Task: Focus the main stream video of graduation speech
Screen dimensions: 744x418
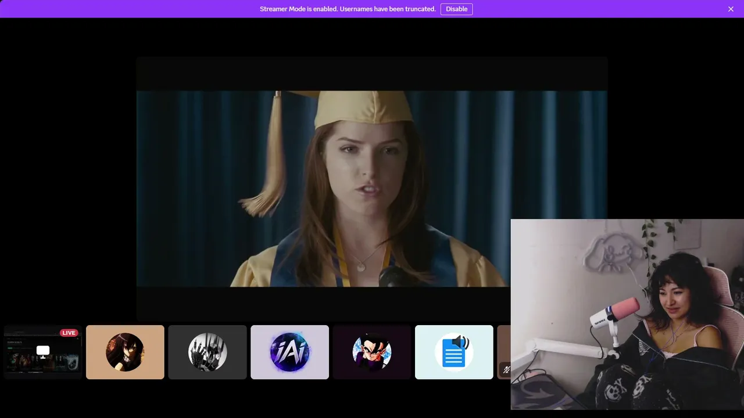Action: (x=372, y=189)
